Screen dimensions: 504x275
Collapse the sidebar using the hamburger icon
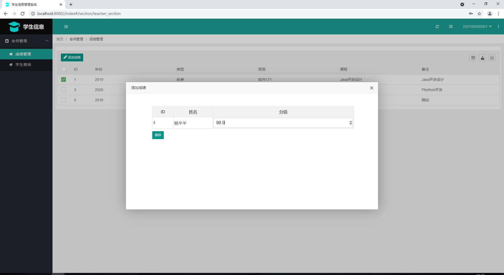click(x=66, y=27)
